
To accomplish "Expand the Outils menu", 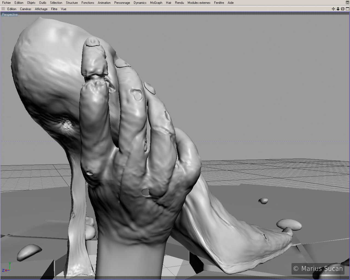I will coord(43,3).
